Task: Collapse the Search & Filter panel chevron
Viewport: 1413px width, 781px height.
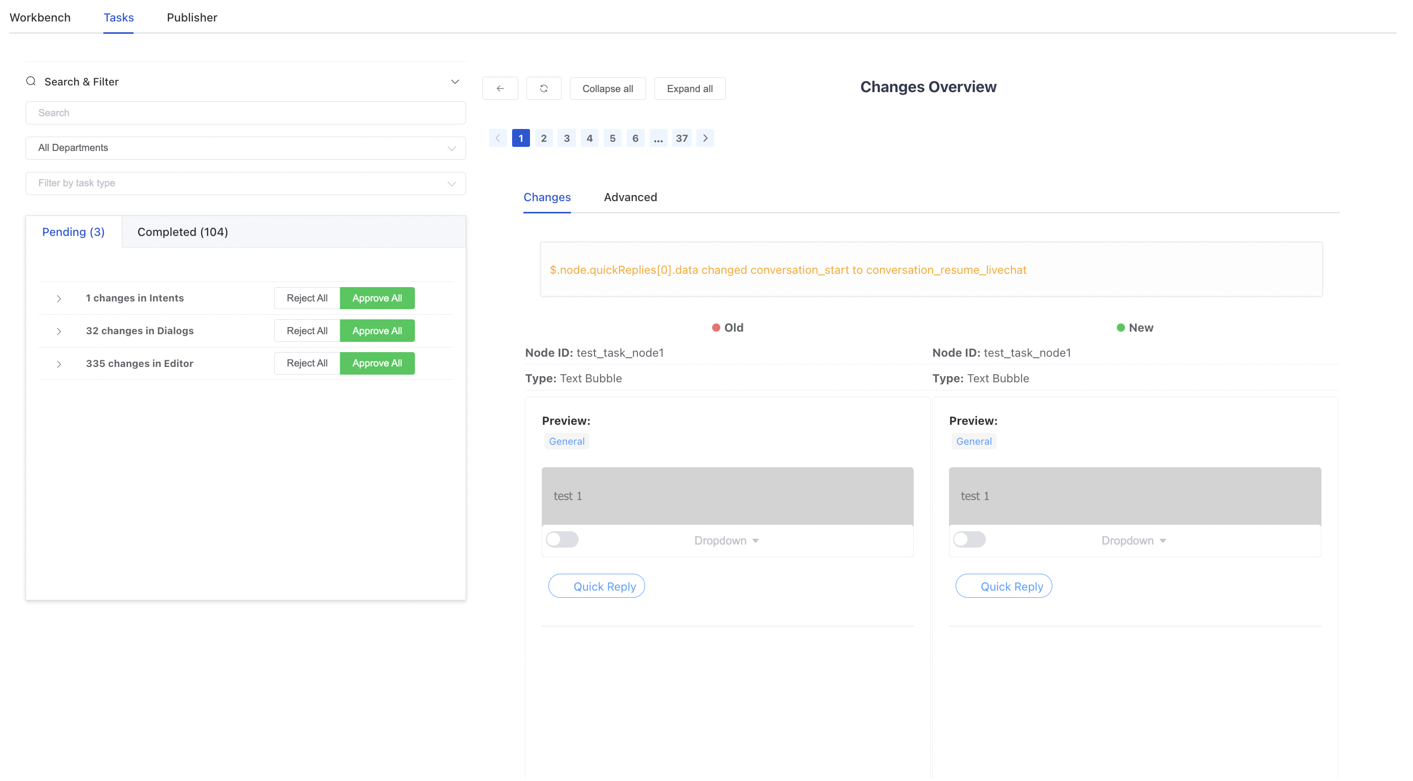Action: click(x=455, y=82)
